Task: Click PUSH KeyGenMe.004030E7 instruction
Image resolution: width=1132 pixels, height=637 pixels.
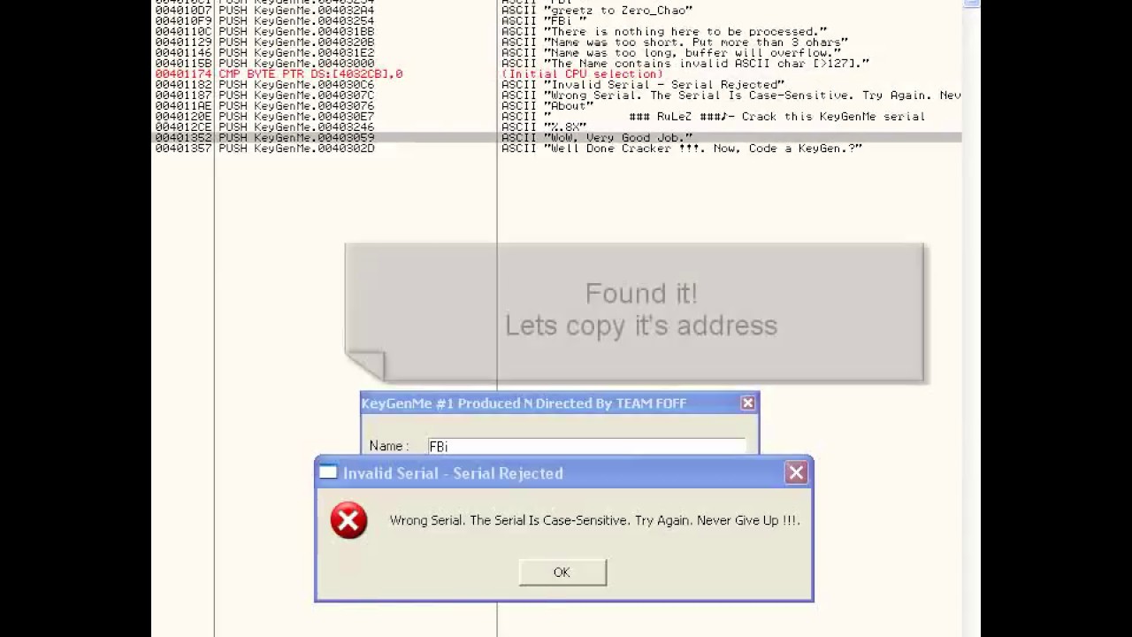Action: [x=296, y=117]
